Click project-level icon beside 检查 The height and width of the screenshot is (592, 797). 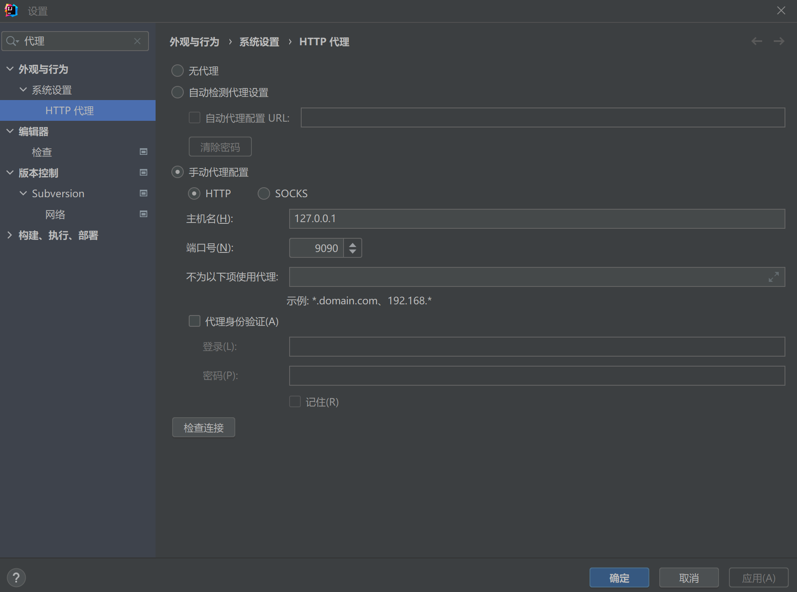[144, 152]
